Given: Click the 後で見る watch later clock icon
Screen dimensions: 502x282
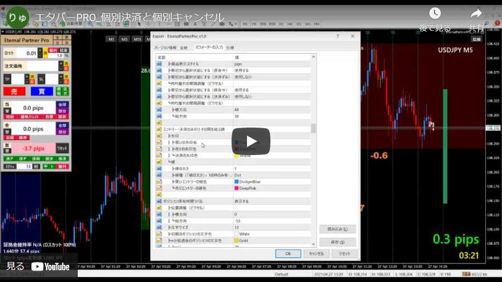Looking at the screenshot, I should [435, 14].
